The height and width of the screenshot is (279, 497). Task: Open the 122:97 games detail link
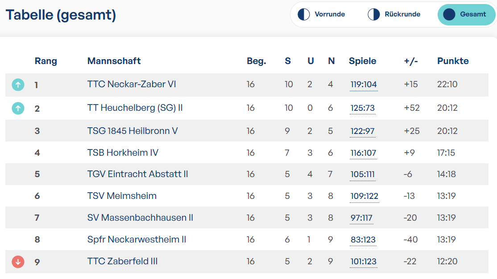pos(363,131)
